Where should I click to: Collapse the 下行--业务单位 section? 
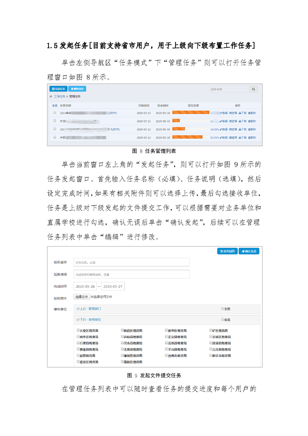(89, 319)
